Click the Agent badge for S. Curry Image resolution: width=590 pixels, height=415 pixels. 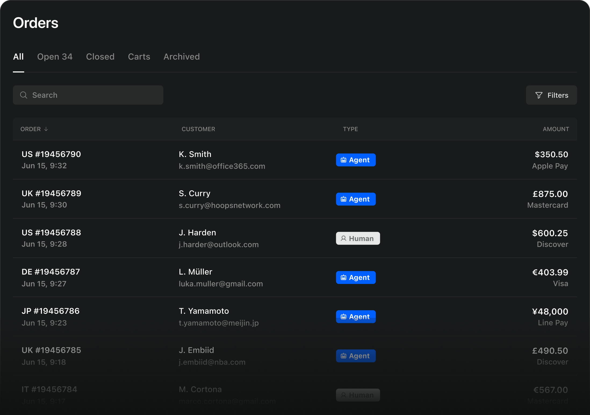(x=355, y=199)
